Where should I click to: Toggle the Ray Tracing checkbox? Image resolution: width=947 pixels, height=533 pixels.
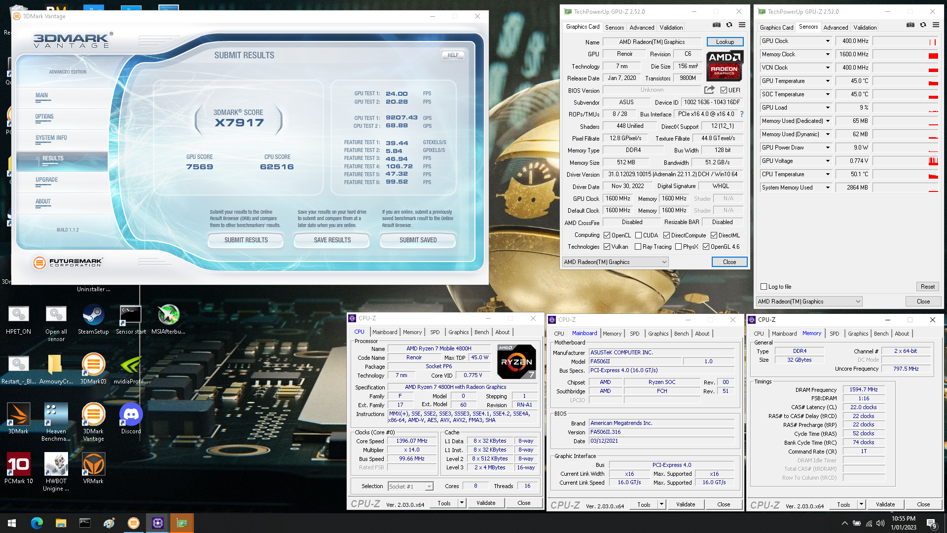pos(638,247)
